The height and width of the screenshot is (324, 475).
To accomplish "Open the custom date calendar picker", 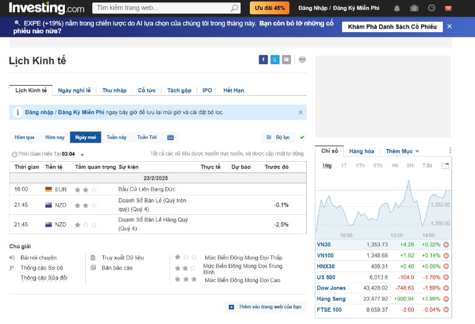I will [x=170, y=137].
